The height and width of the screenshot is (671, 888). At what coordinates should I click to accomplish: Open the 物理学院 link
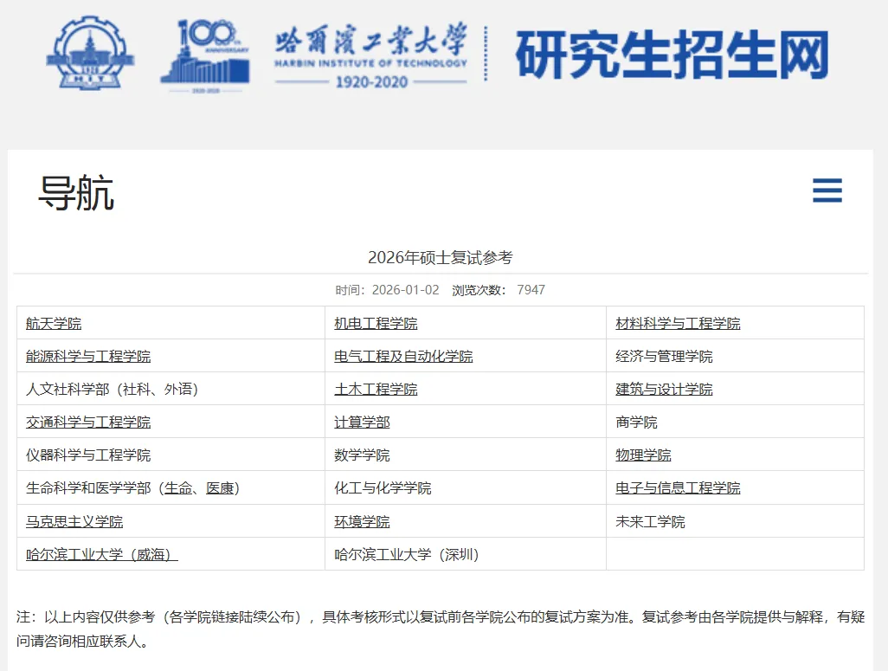coord(643,455)
